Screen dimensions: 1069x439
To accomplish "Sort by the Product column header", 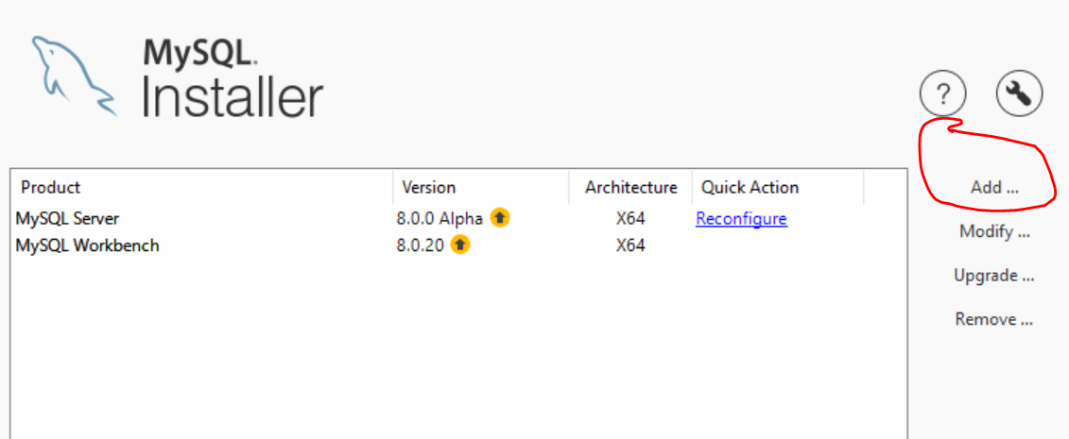I will tap(202, 187).
